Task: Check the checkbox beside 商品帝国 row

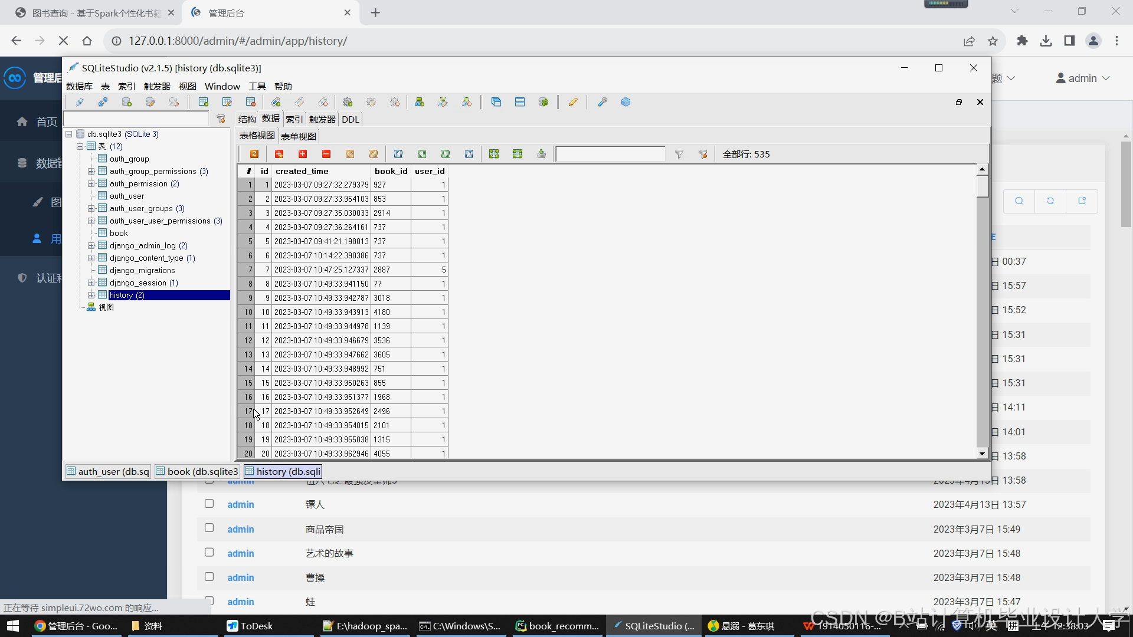Action: click(209, 528)
